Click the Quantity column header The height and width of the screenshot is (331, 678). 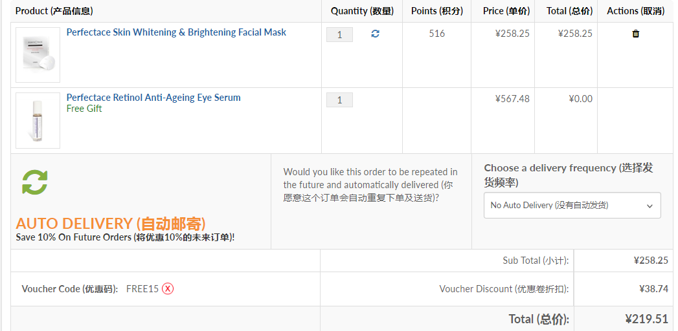pyautogui.click(x=363, y=11)
